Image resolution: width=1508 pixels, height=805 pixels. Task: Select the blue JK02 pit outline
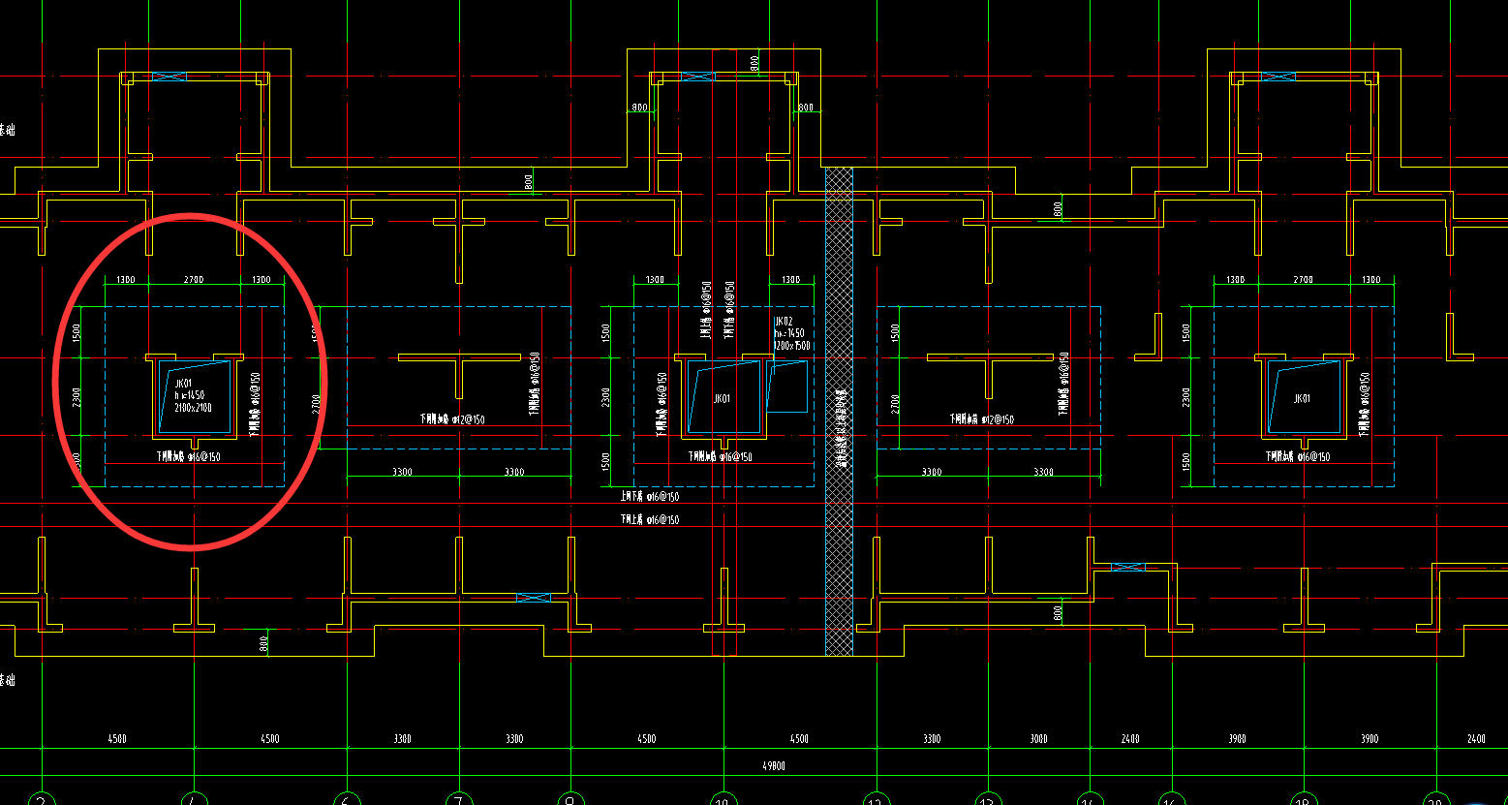coord(787,386)
